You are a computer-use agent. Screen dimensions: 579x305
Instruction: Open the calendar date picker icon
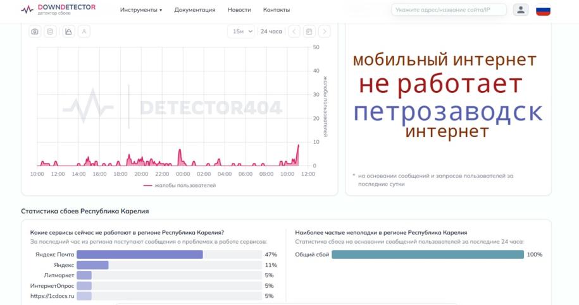pyautogui.click(x=309, y=32)
